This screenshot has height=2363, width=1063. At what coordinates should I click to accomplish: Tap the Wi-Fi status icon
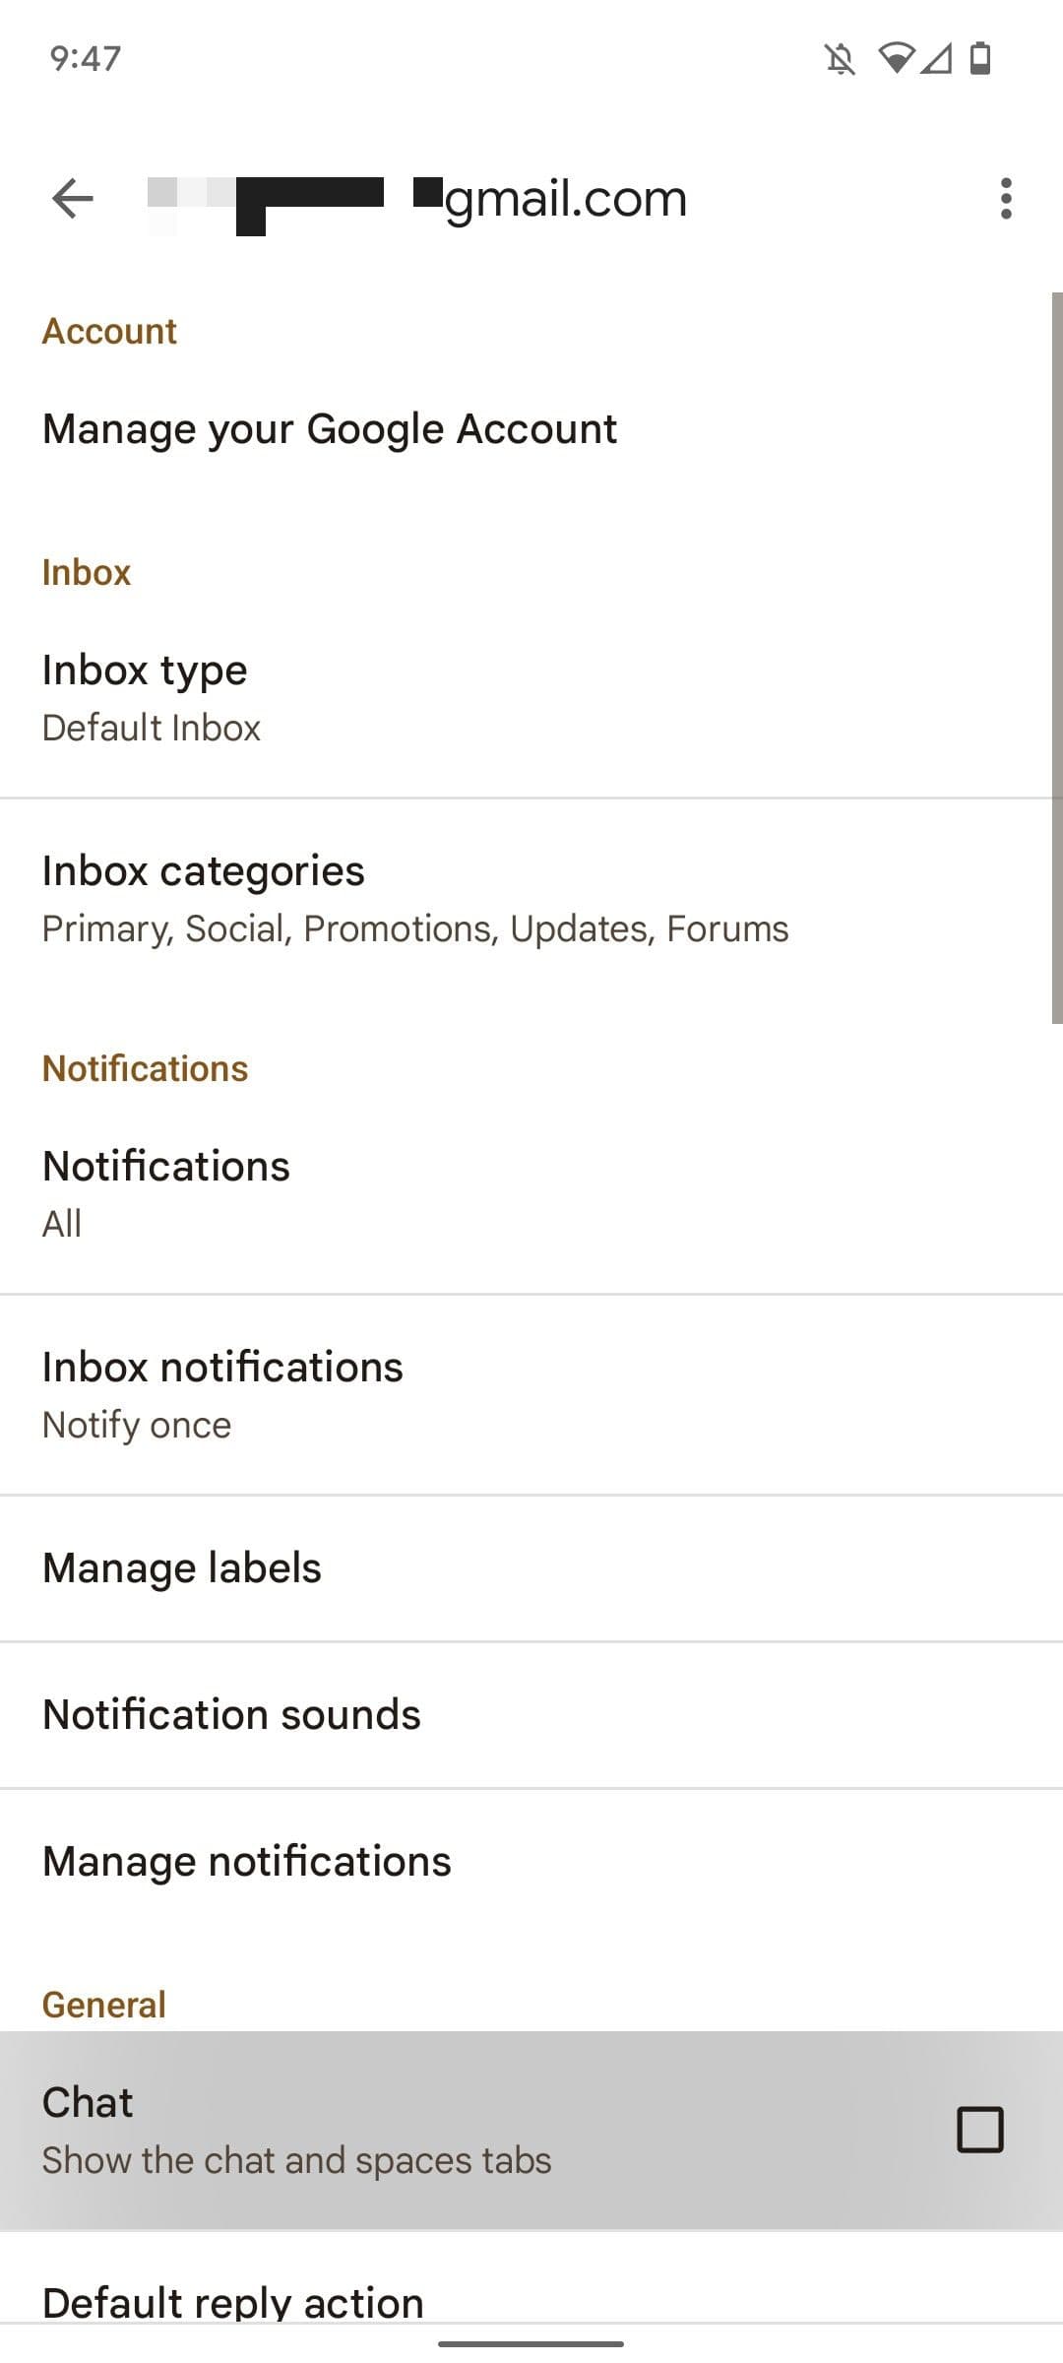click(896, 58)
